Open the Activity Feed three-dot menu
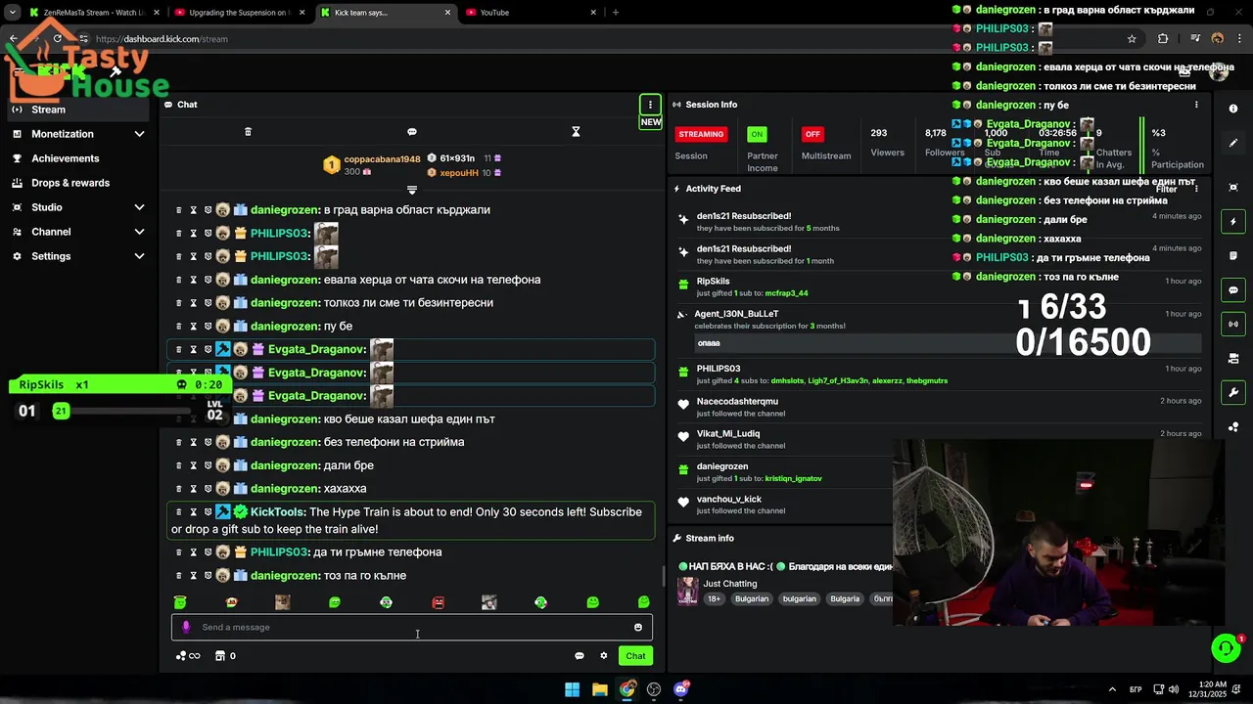Screen dimensions: 1253x704 pos(1196,188)
